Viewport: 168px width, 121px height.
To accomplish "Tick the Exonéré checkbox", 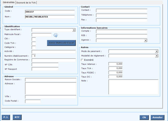I will pos(82,60).
